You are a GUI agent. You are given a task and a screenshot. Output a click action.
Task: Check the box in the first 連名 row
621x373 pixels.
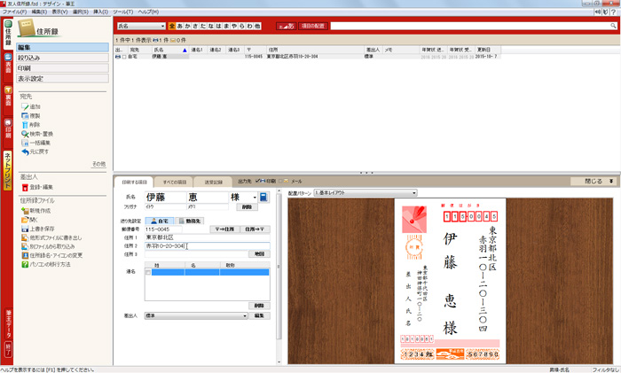click(148, 273)
